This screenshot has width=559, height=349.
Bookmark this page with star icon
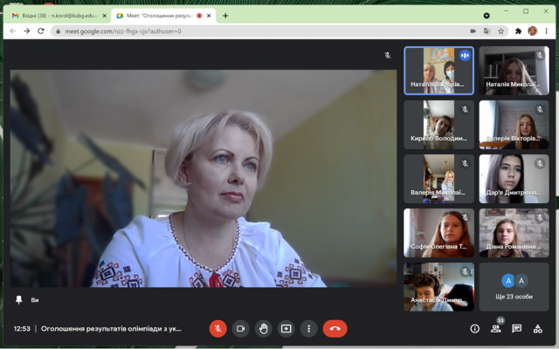500,31
